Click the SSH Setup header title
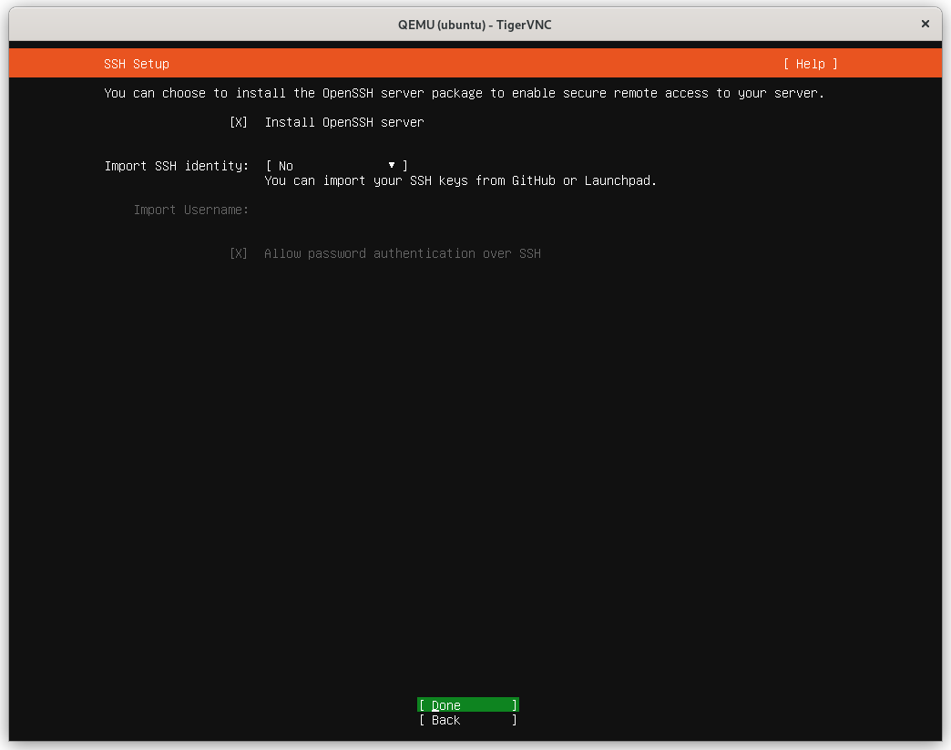The image size is (951, 750). tap(137, 64)
